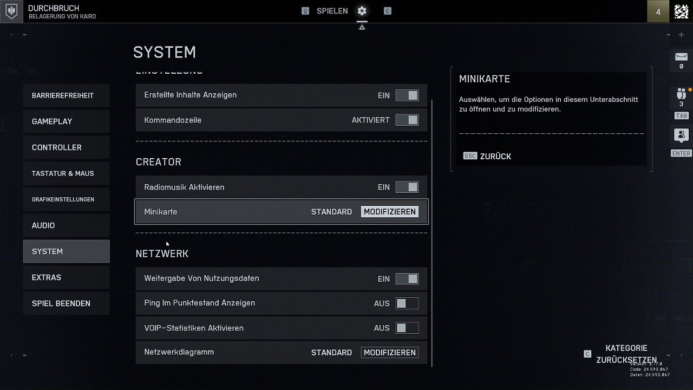The image size is (693, 390).
Task: Select Spiel Beenden
Action: 66,303
